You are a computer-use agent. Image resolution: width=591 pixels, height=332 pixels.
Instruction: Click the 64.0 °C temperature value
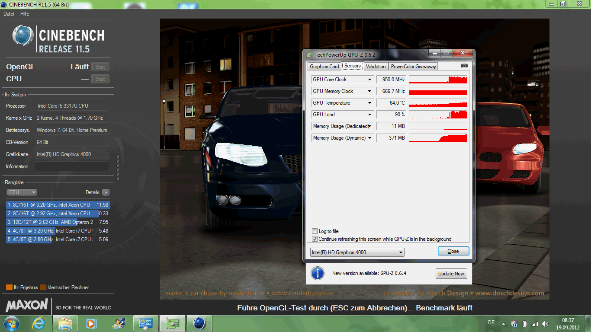[392, 103]
